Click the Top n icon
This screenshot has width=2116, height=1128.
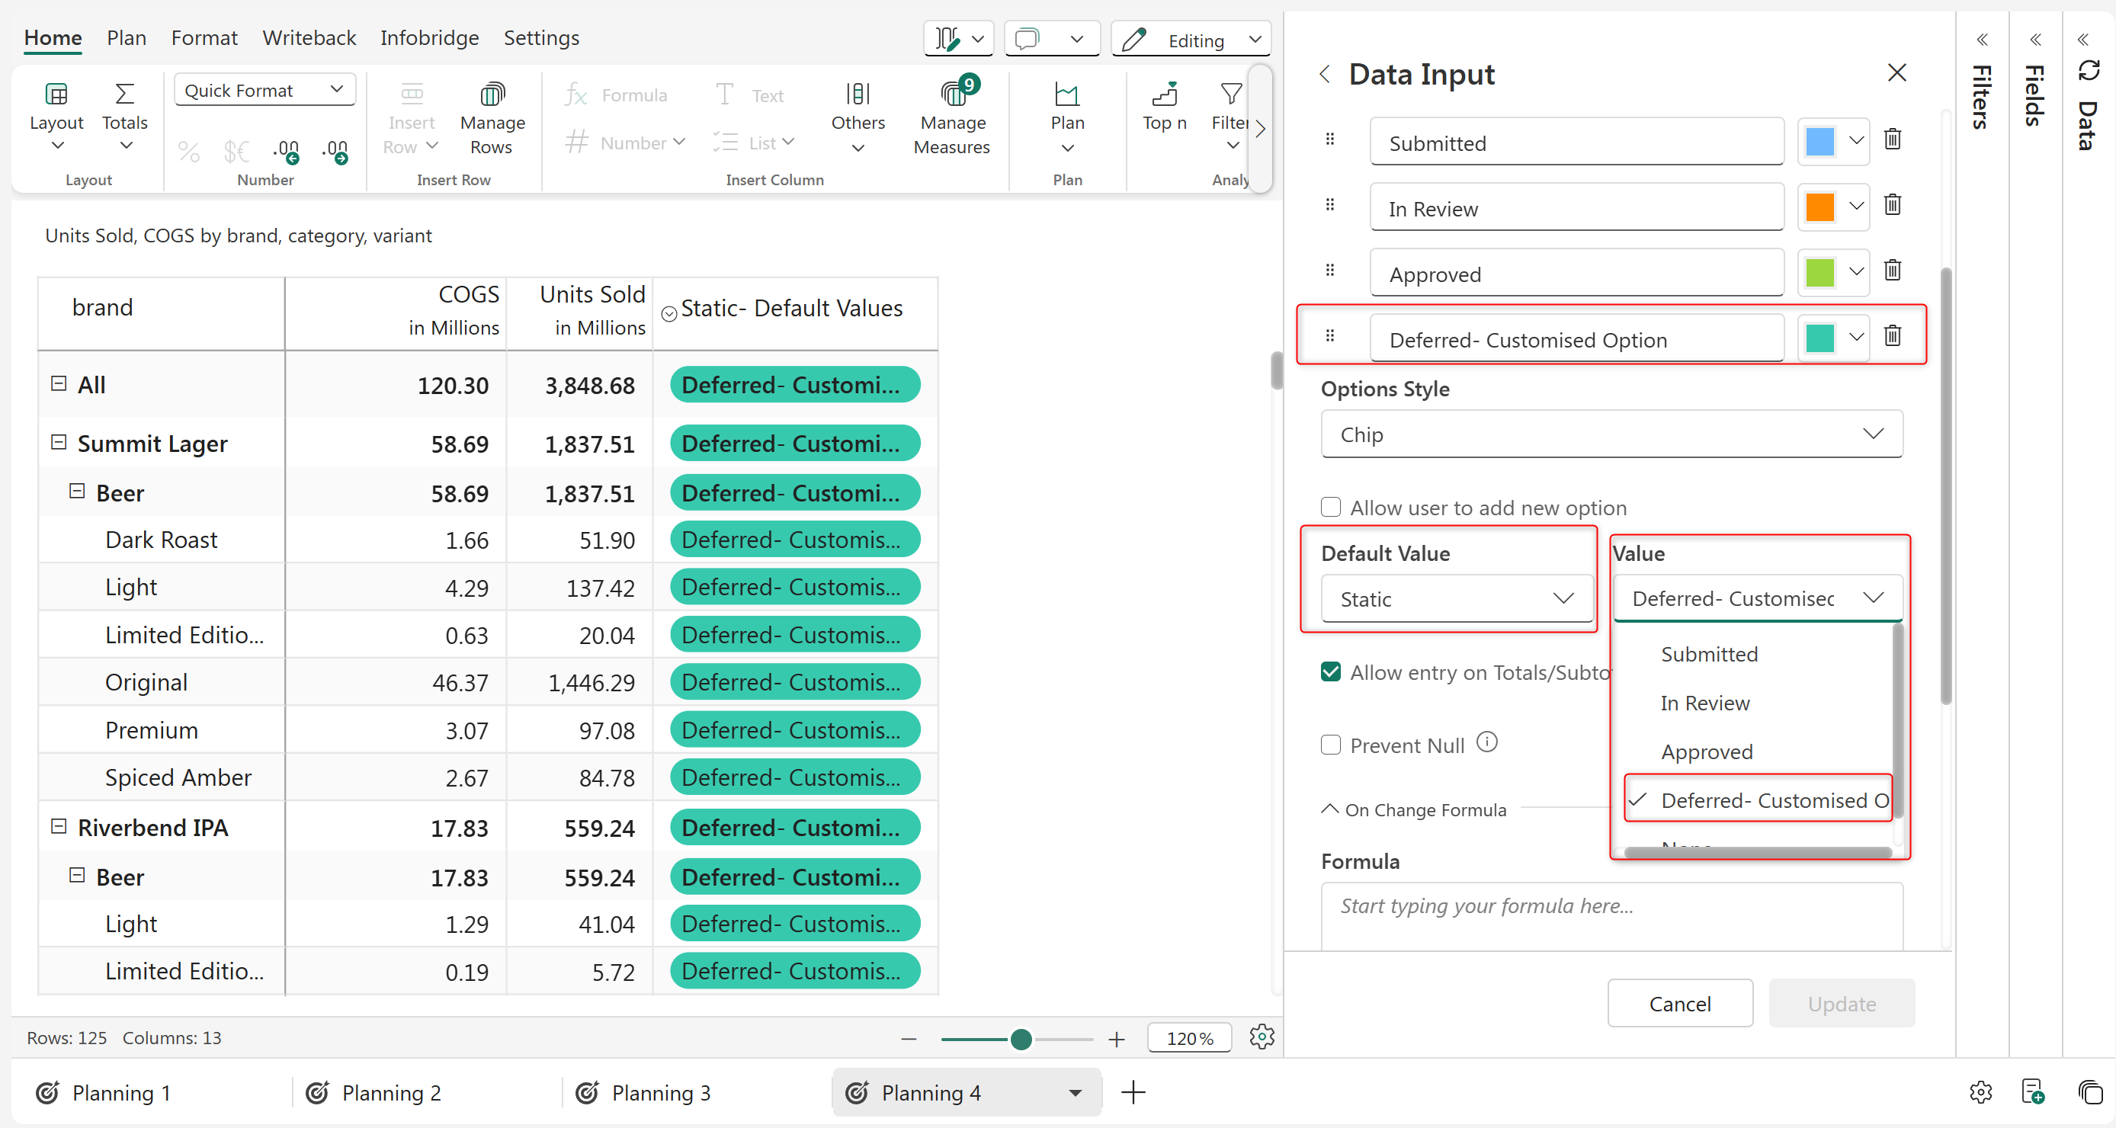point(1164,95)
